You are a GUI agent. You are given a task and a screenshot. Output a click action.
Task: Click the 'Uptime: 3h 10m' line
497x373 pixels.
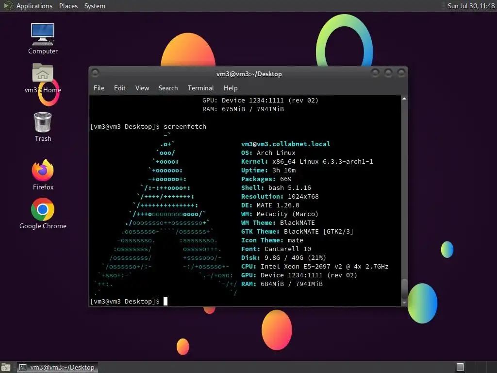[268, 170]
